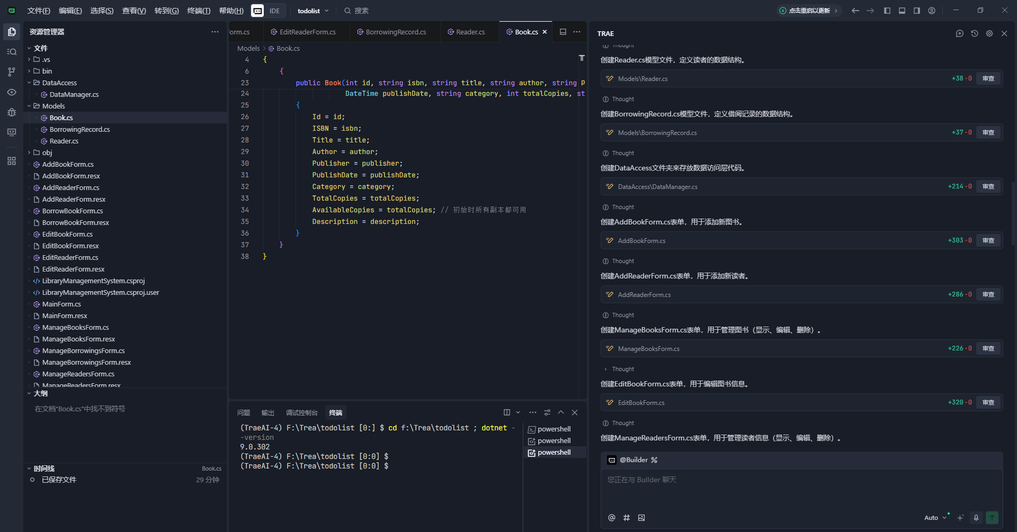Maximize the terminal panel with chevron up
This screenshot has width=1017, height=532.
pyautogui.click(x=561, y=412)
